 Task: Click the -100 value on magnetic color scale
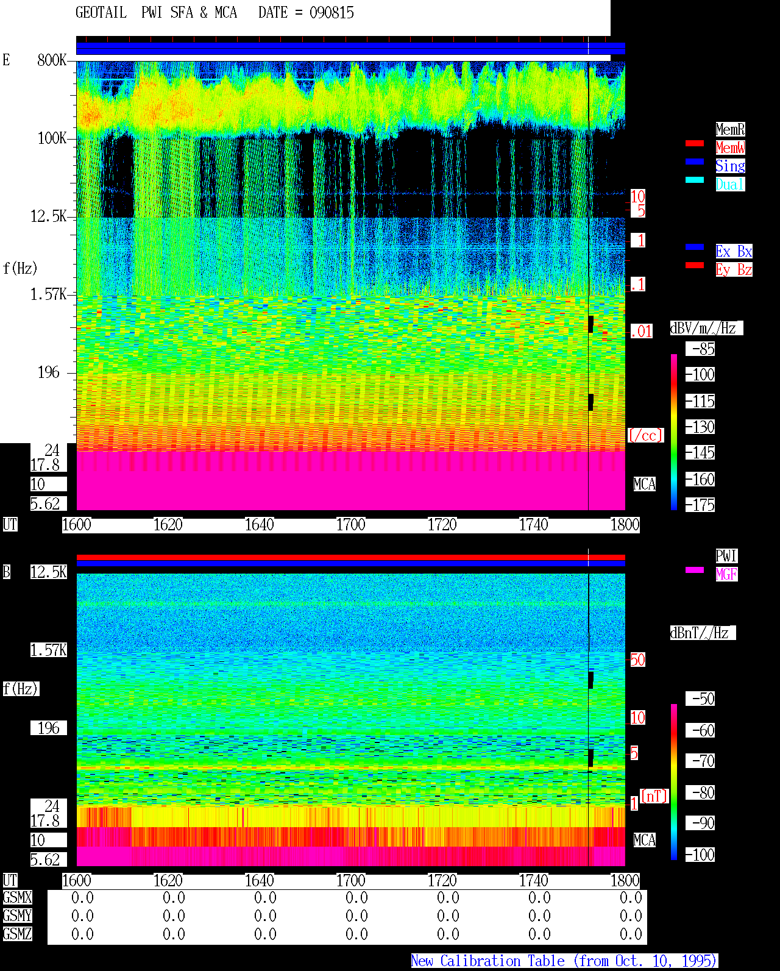point(700,855)
